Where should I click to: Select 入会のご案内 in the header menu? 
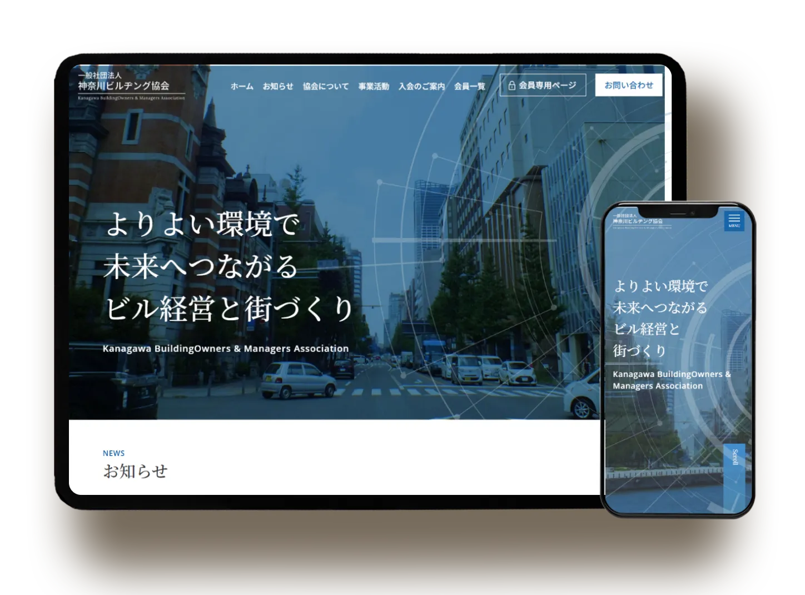(421, 86)
